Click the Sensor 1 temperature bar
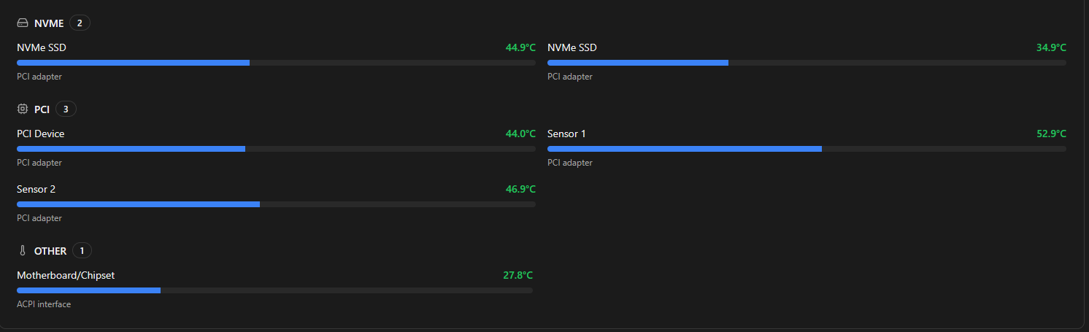This screenshot has height=332, width=1089. click(807, 149)
